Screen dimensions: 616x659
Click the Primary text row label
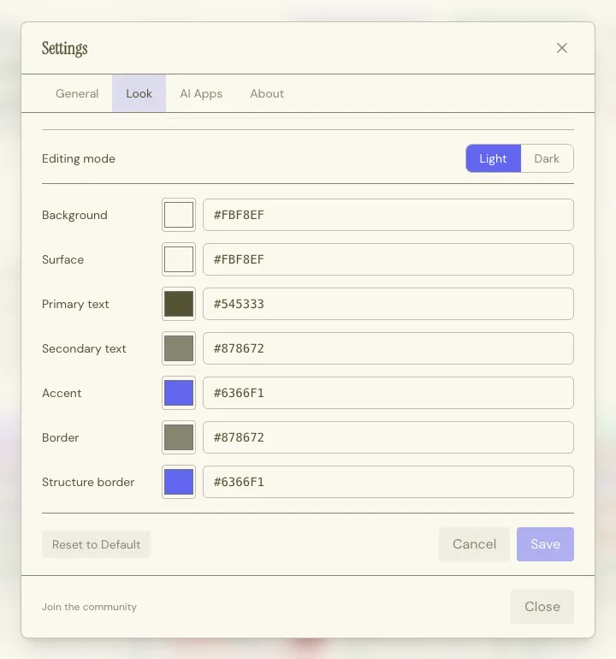[x=75, y=305]
